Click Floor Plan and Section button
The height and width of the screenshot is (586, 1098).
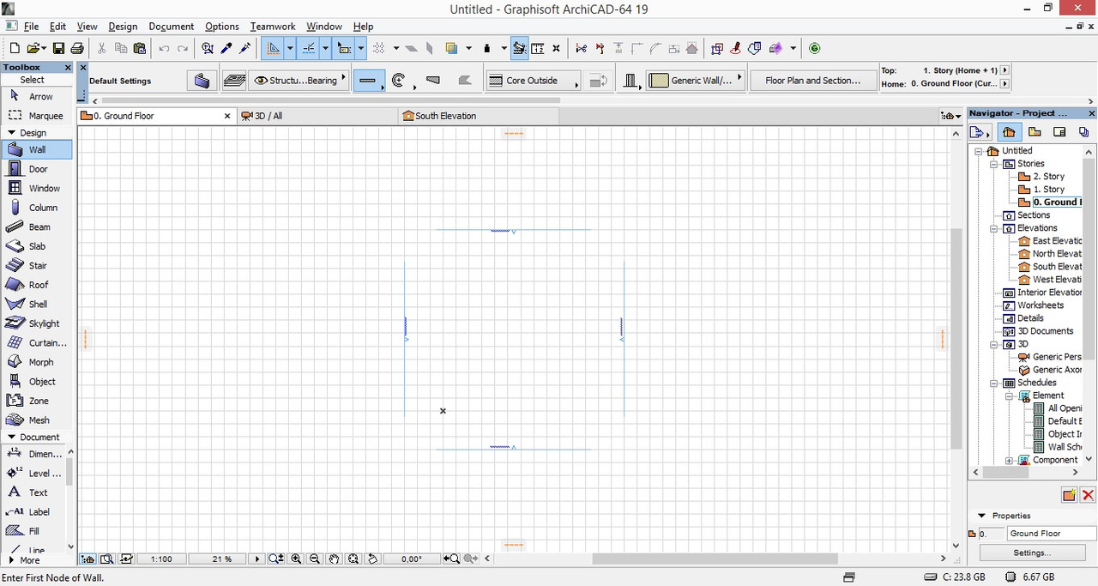813,81
